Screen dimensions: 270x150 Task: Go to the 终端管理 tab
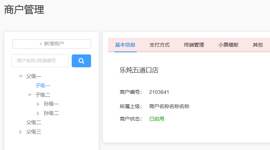point(194,45)
